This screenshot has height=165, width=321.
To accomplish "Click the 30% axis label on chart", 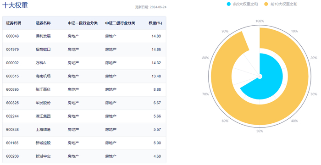I will pos(314,94).
